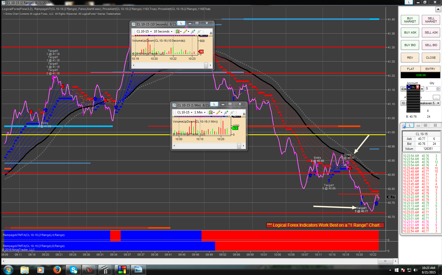The height and width of the screenshot is (275, 442).
Task: Click the green 1030.00 value
Action: (420, 75)
